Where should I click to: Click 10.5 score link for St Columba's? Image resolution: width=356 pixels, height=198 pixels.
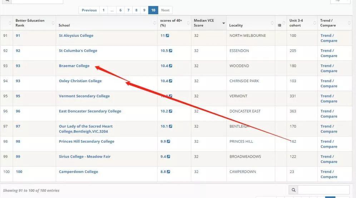tap(164, 51)
